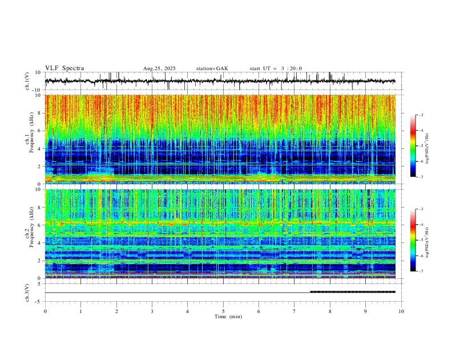Click the '-3' value on ch.1 colorbar

click(x=421, y=115)
